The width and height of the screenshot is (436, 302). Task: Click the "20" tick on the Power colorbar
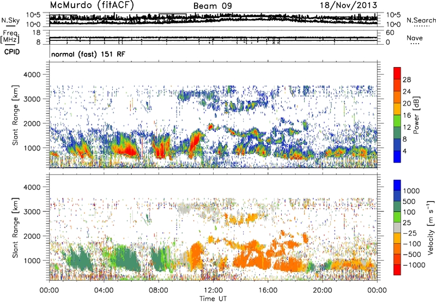coord(407,104)
